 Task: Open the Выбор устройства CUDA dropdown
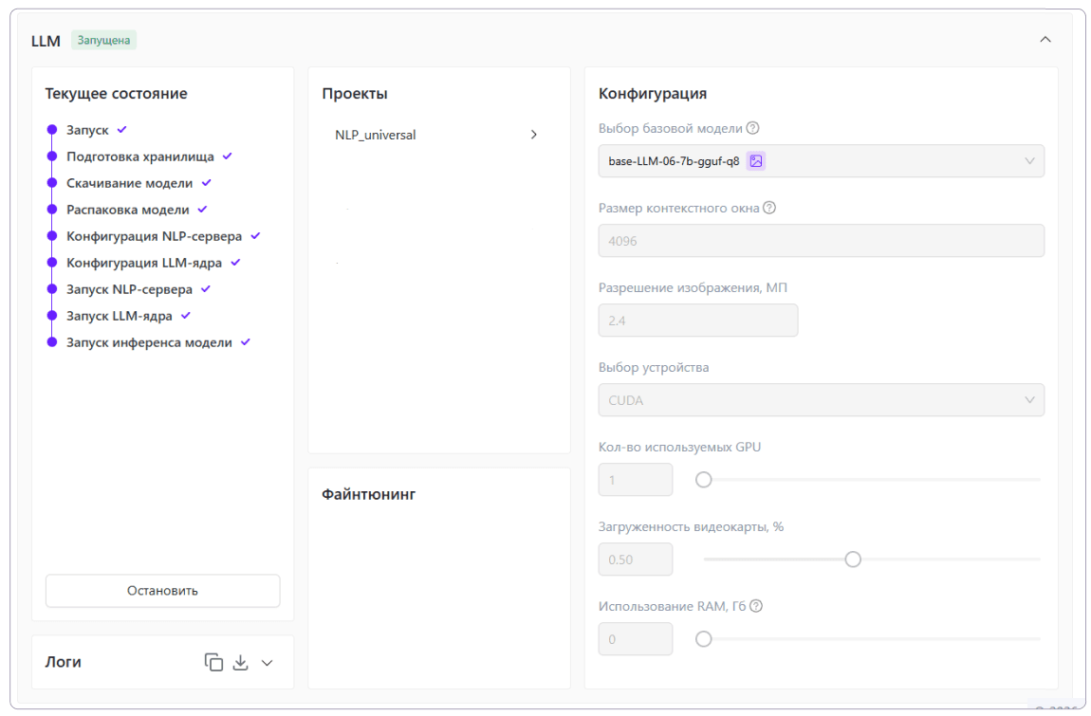coord(821,400)
